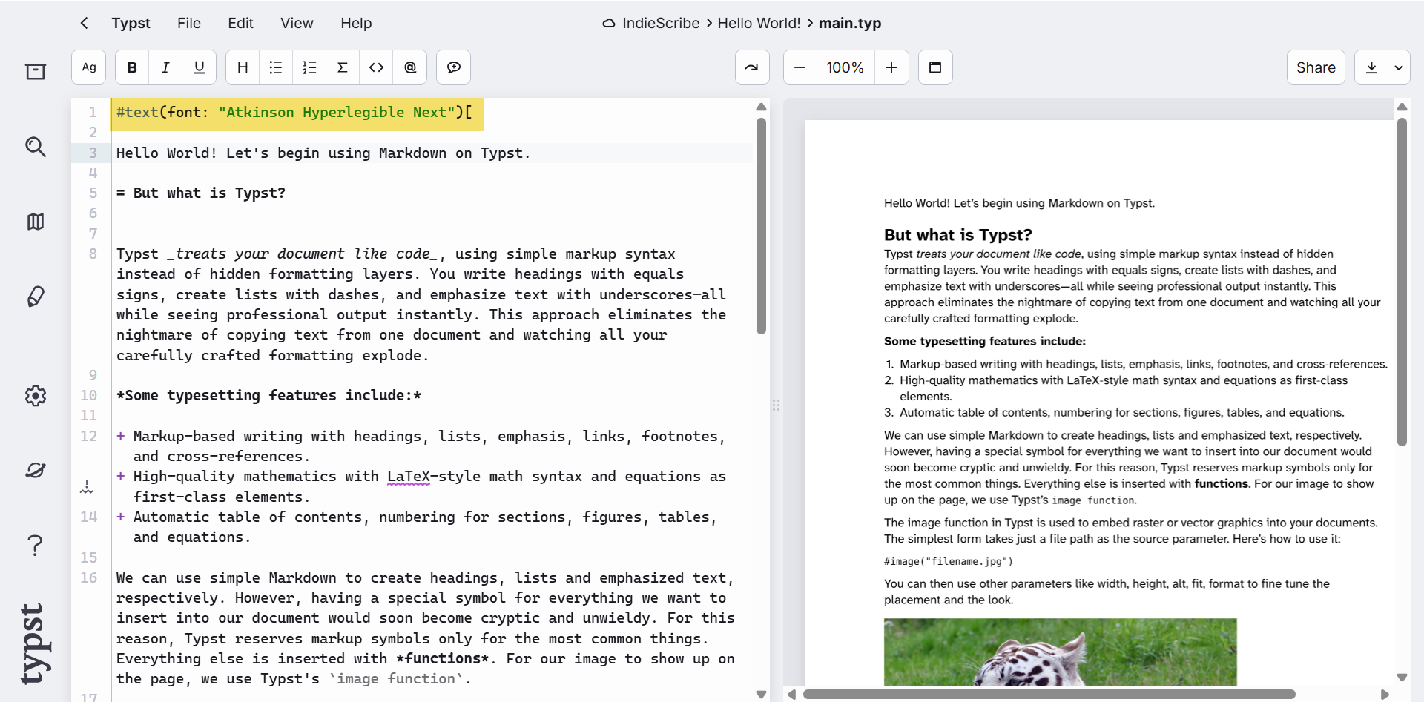Open search panel in left sidebar

point(35,147)
